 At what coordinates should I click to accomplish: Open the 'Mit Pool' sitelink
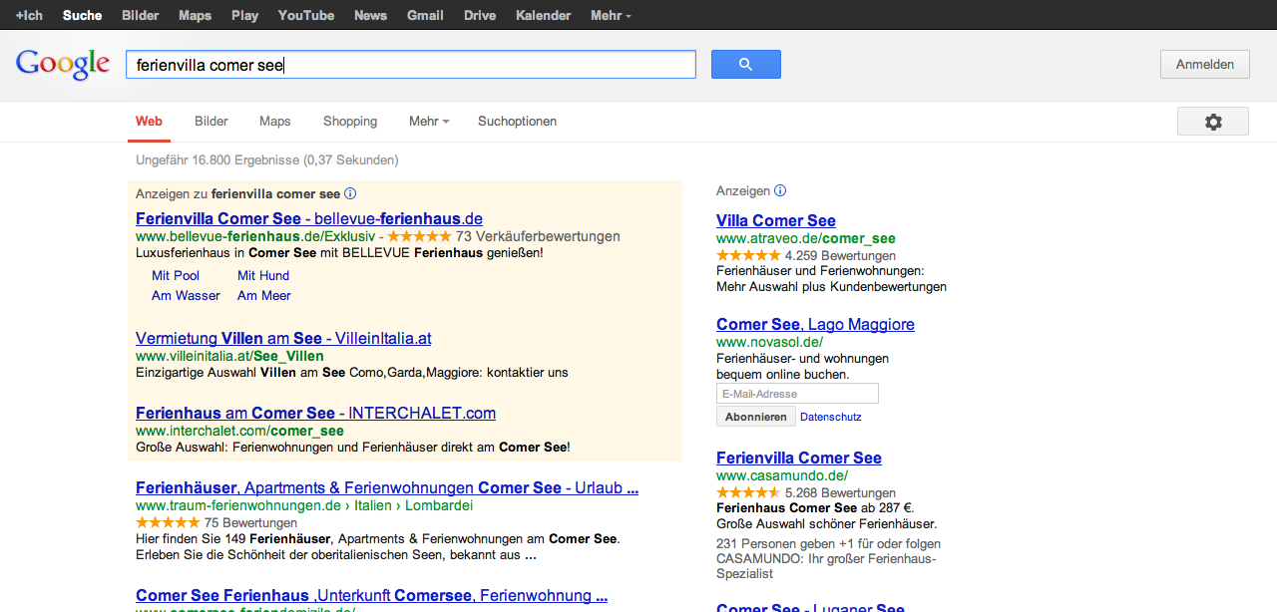point(176,276)
